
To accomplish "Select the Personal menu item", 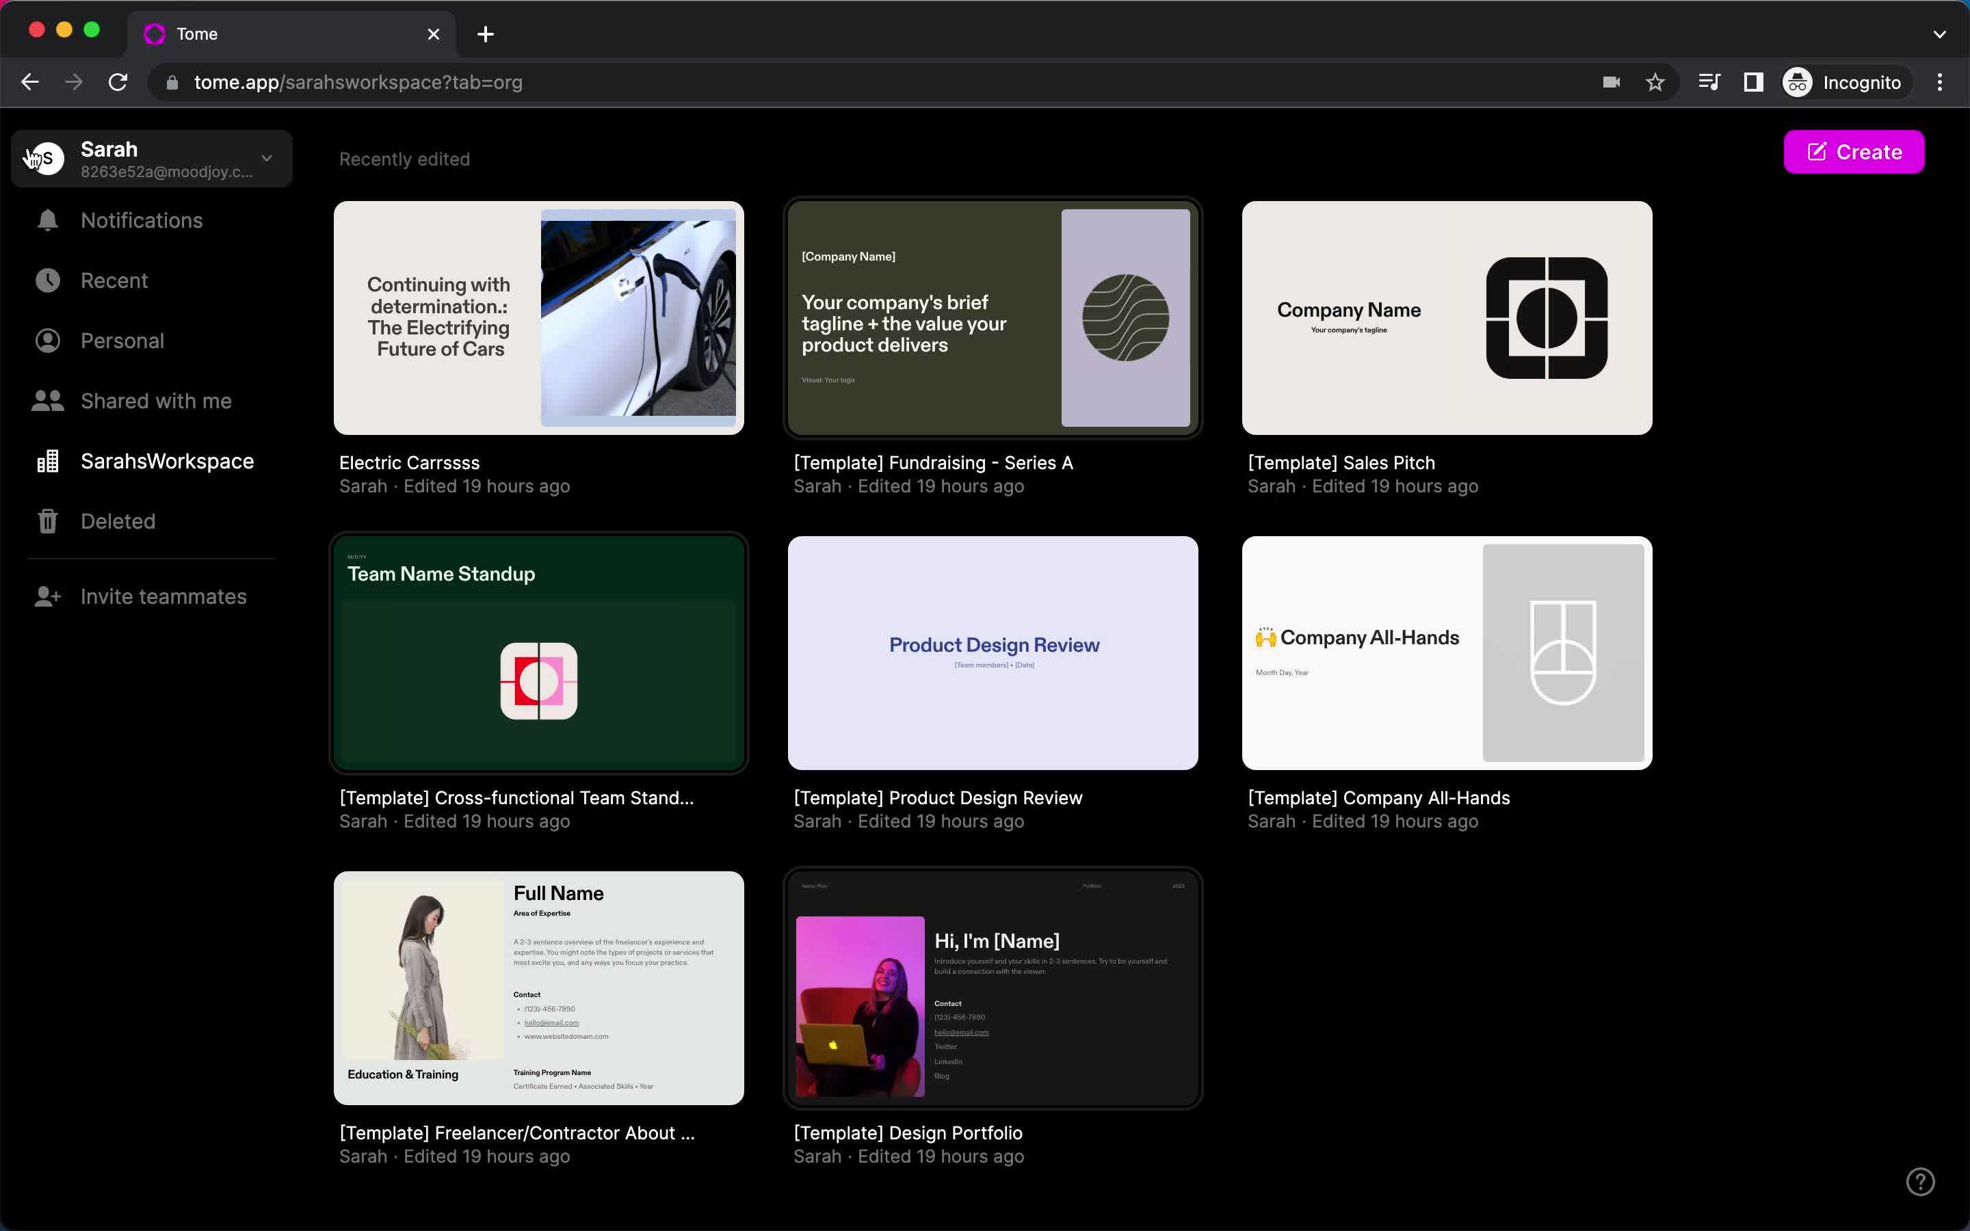I will (x=122, y=341).
